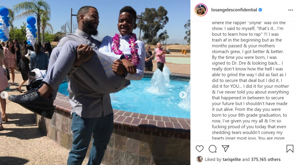Visit the losangelesconfidential username link
This screenshot has height=165, width=296.
[x=234, y=10]
